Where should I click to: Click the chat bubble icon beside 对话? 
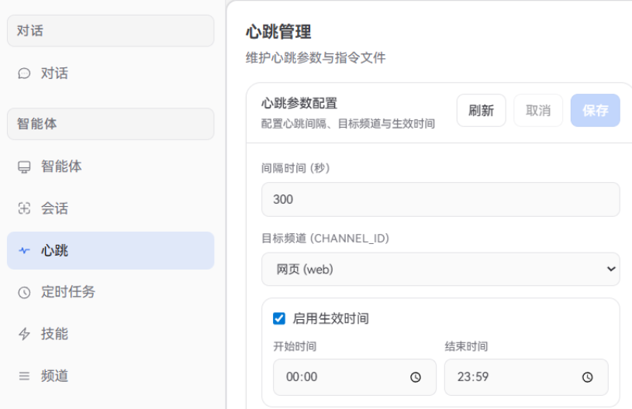24,74
